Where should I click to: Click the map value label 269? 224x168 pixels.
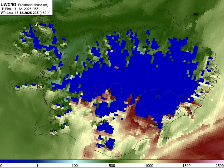point(145,47)
